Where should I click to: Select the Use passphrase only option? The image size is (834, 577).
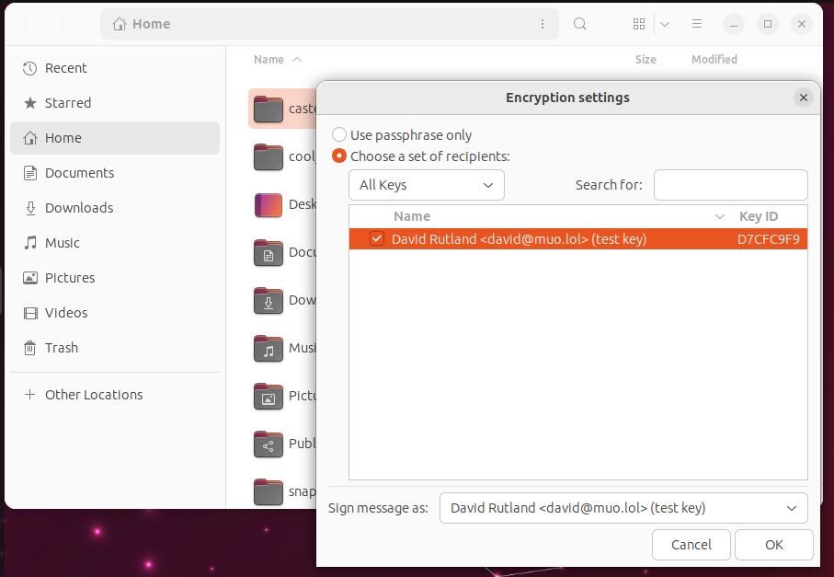click(x=338, y=134)
